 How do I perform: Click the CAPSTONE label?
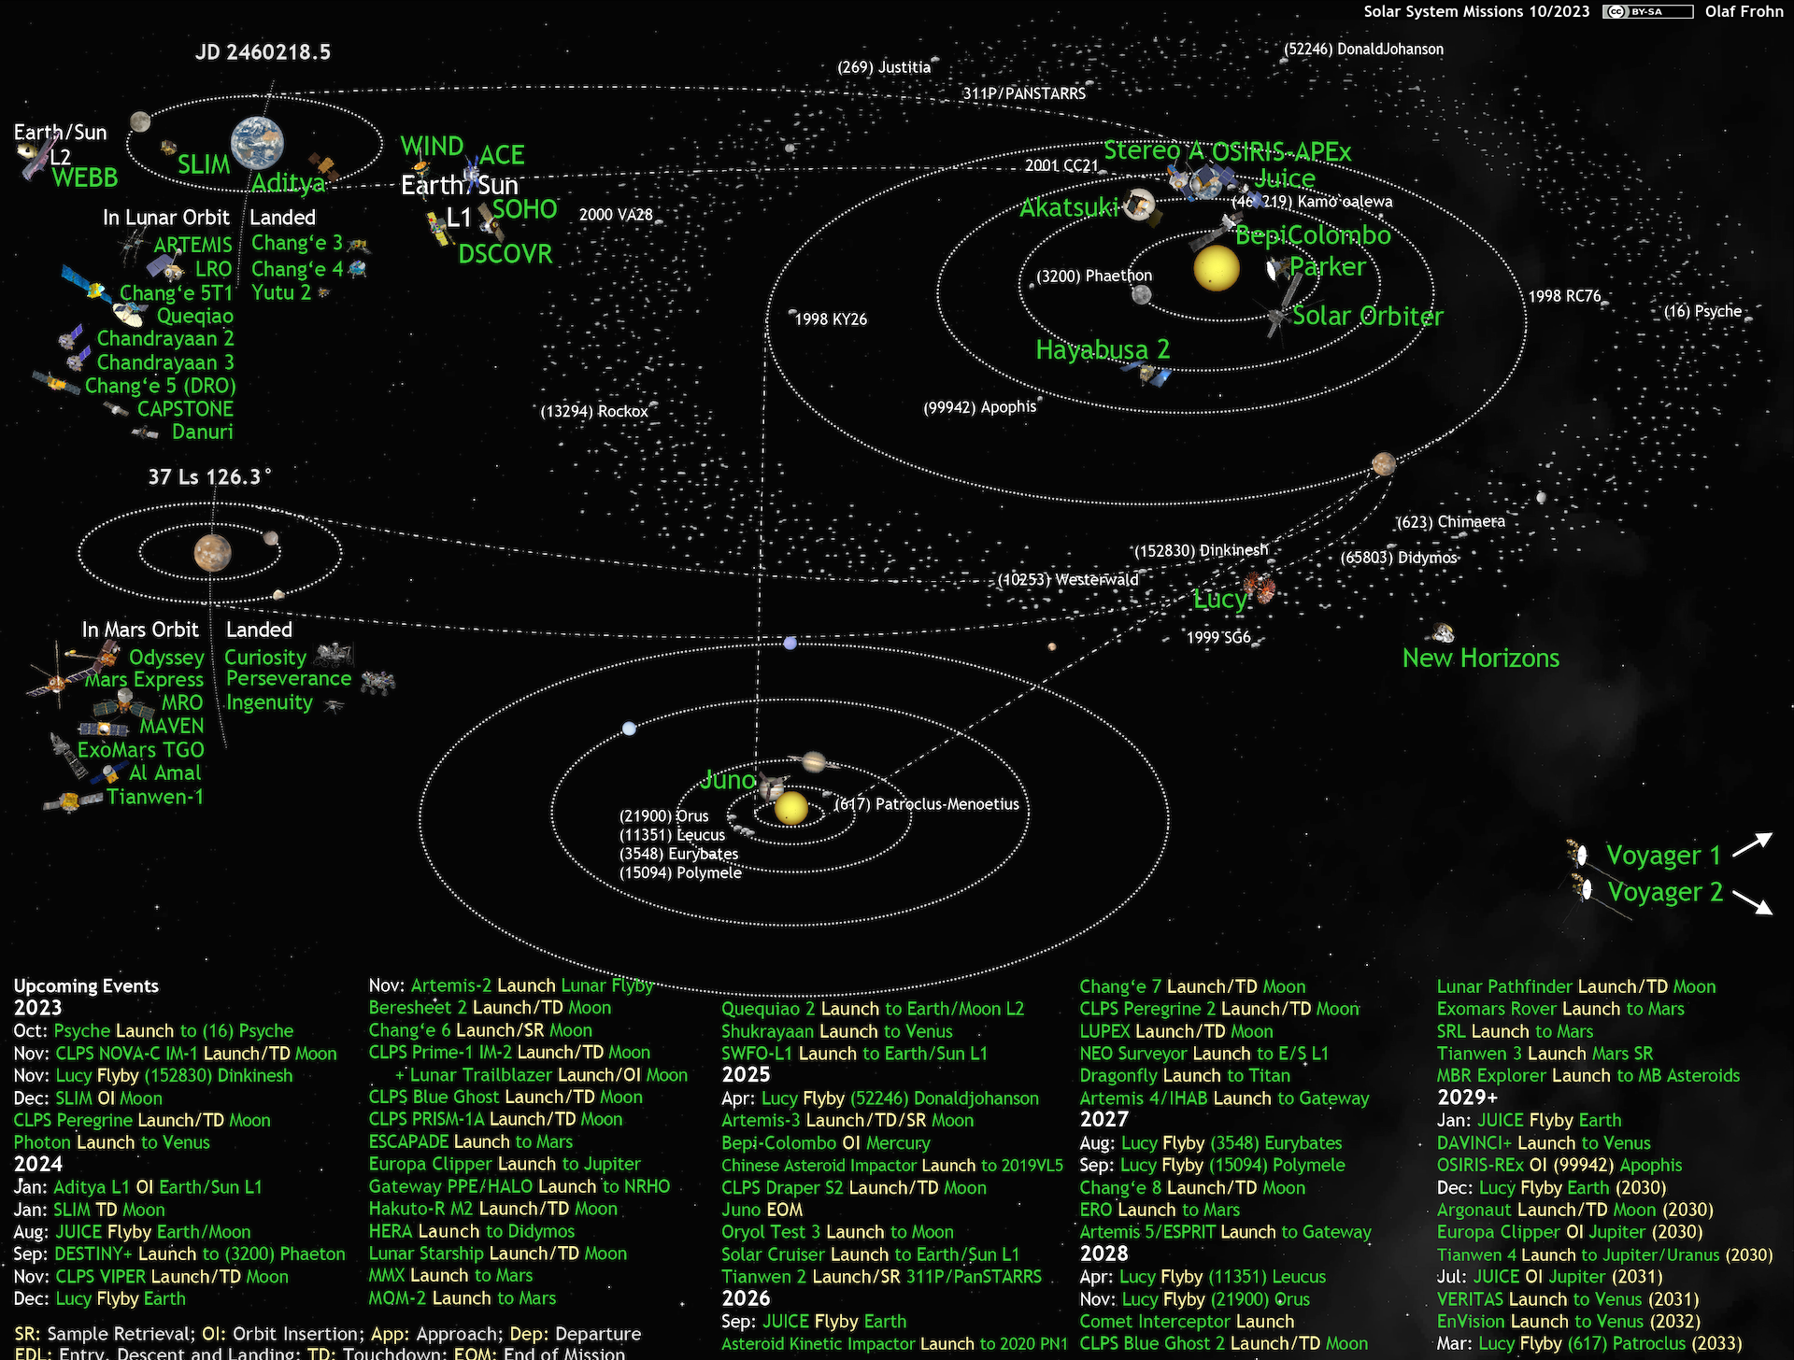pyautogui.click(x=185, y=409)
